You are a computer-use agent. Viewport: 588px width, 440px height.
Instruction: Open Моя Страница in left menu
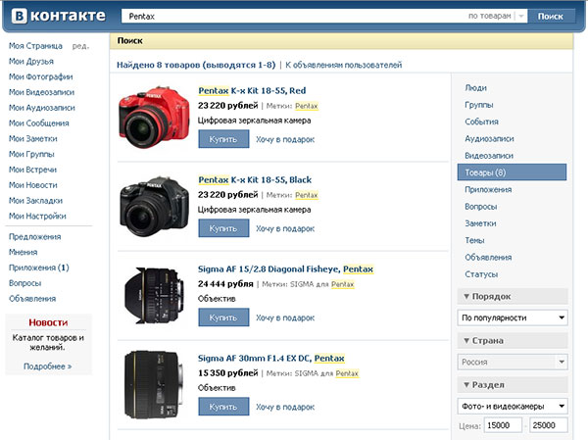(x=35, y=46)
